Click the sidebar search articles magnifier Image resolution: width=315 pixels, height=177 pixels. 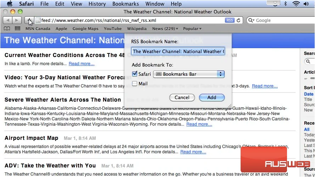(308, 61)
